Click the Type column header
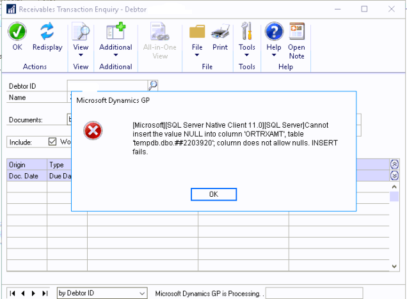 tap(59, 165)
